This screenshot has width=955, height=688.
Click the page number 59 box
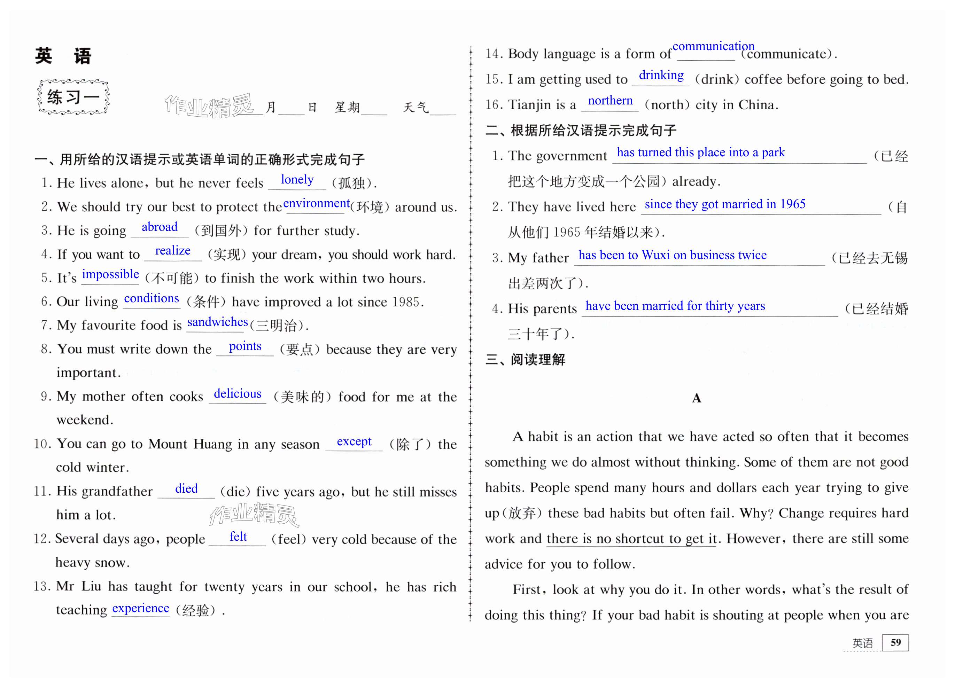(895, 642)
